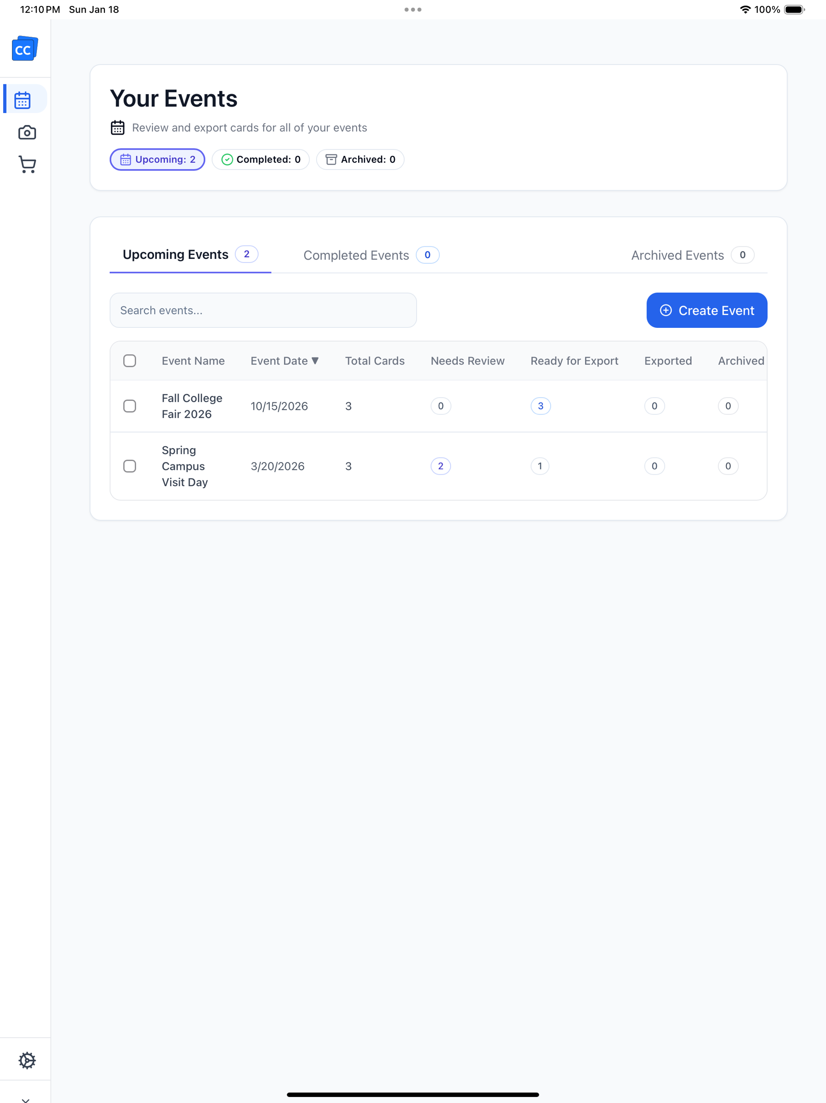Click the date 3/20/2026
Viewport: 826px width, 1103px height.
(x=277, y=466)
